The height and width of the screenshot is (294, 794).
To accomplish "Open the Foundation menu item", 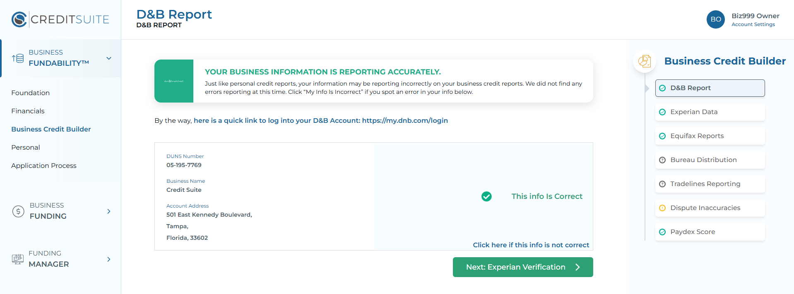I will [x=31, y=93].
